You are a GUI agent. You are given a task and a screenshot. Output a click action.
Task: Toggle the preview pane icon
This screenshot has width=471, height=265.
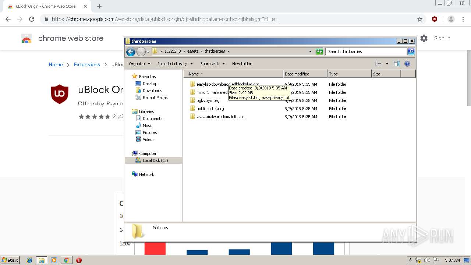click(x=397, y=64)
